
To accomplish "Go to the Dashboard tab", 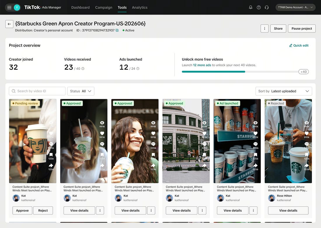I will [81, 7].
